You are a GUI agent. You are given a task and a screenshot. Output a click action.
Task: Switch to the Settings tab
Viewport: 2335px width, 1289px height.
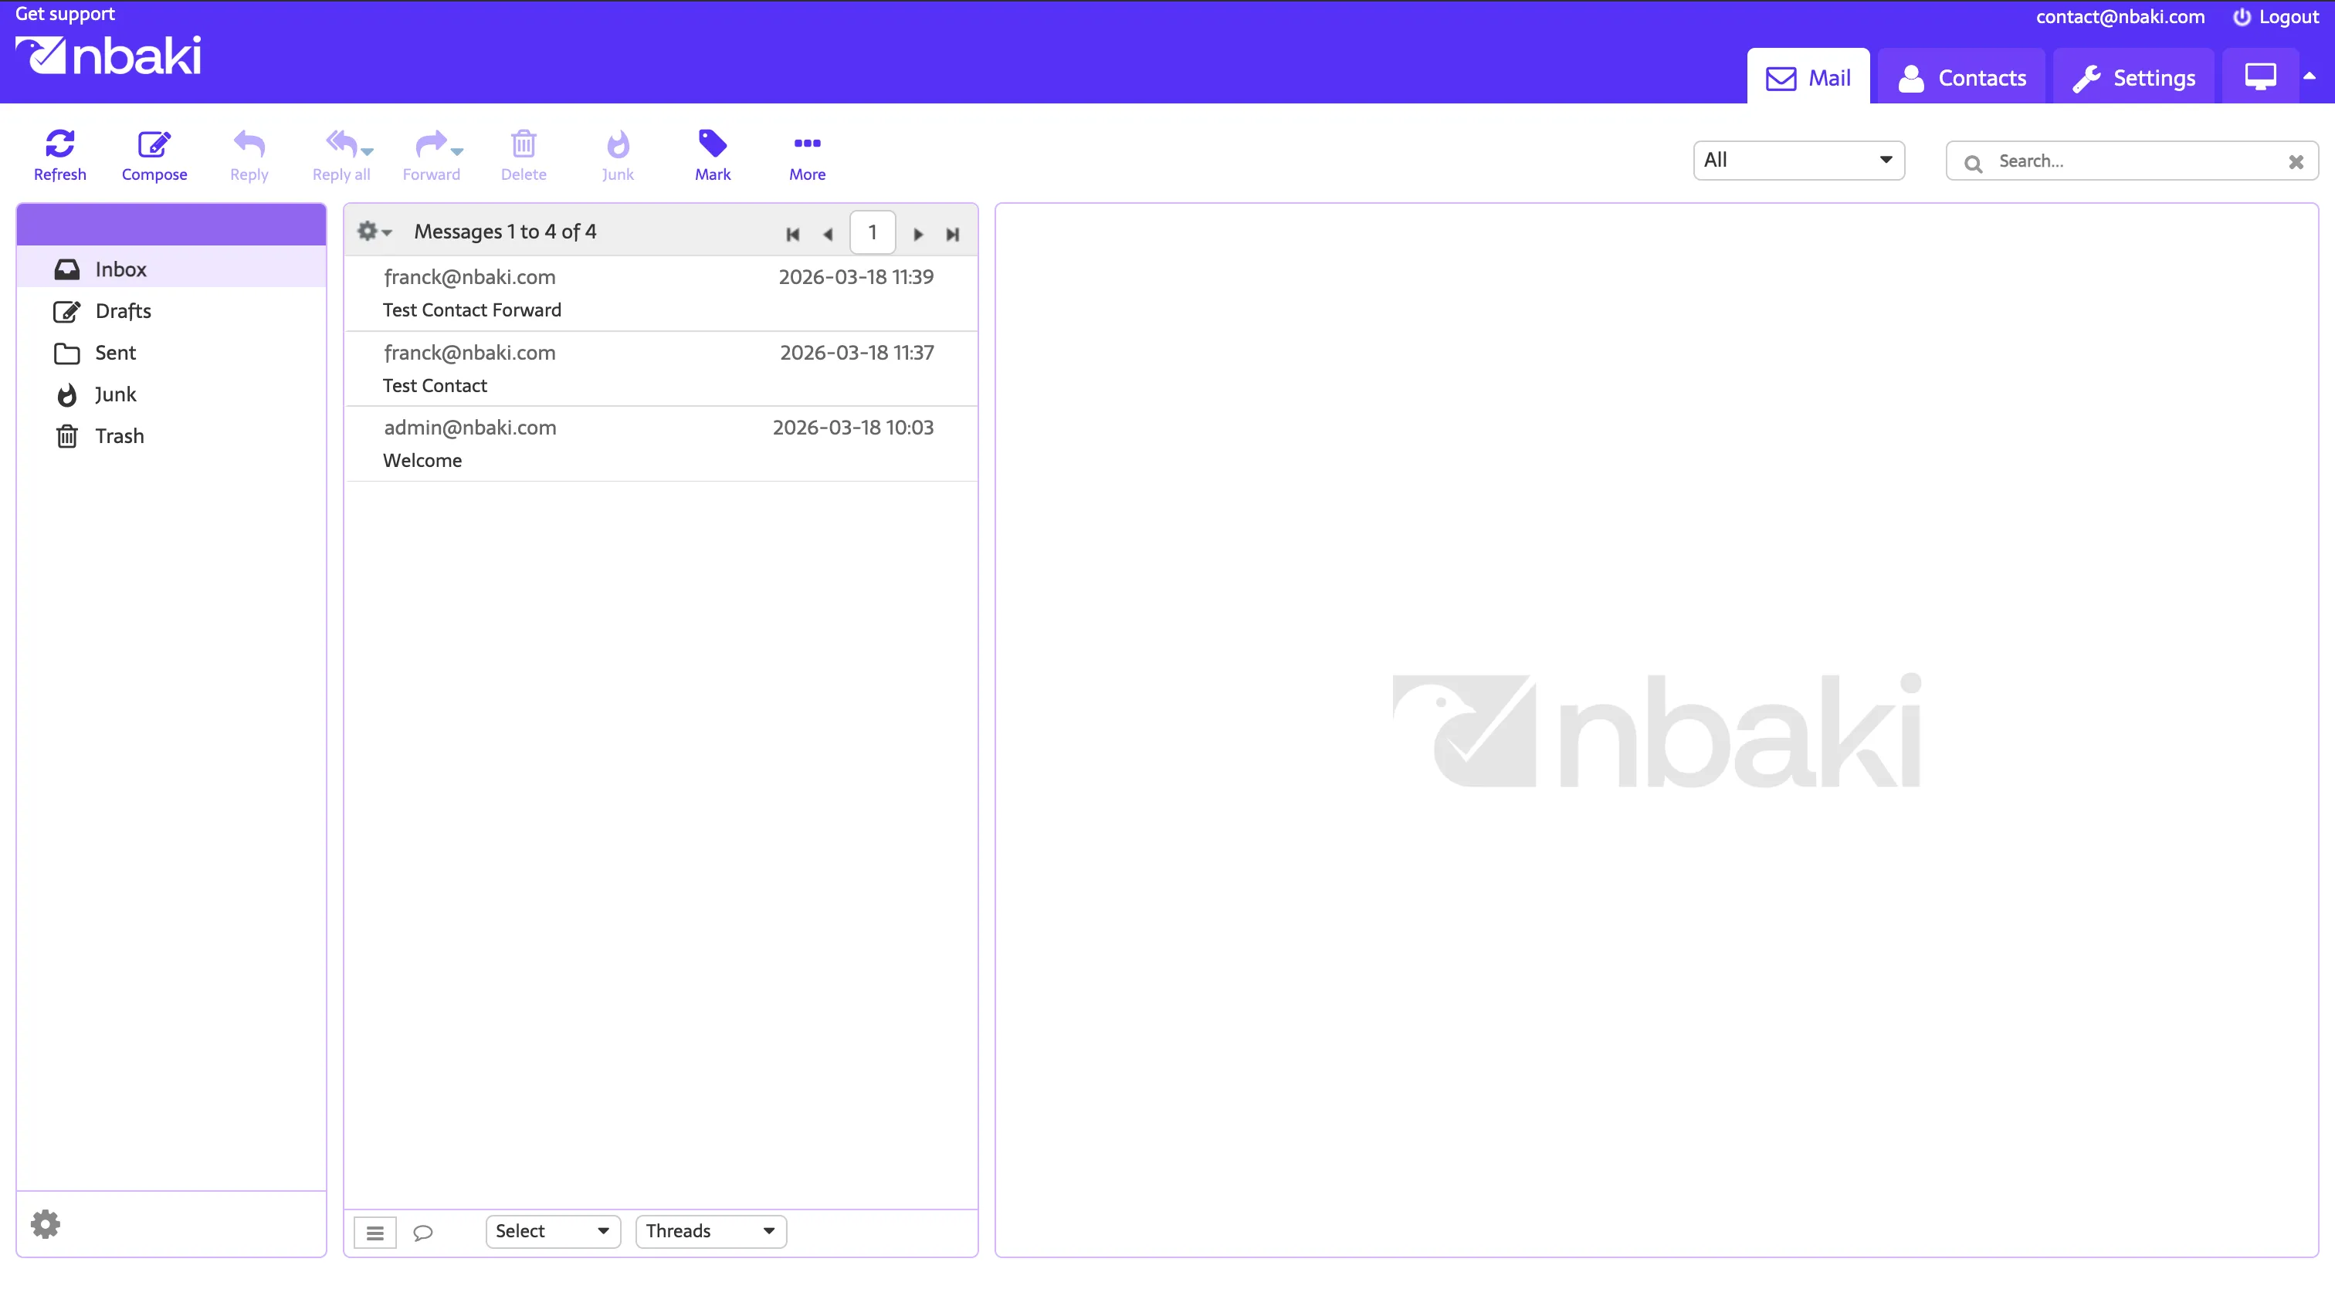tap(2133, 78)
